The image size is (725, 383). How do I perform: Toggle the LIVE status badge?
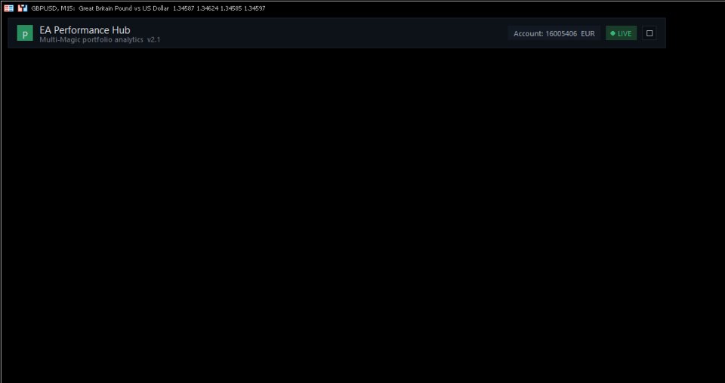(621, 33)
